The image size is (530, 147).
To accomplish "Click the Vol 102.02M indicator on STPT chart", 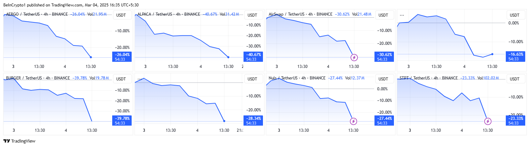I will (489, 78).
